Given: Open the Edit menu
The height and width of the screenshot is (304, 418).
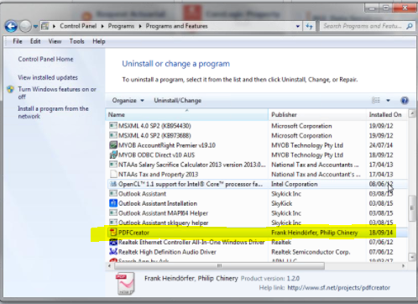Looking at the screenshot, I should point(35,41).
